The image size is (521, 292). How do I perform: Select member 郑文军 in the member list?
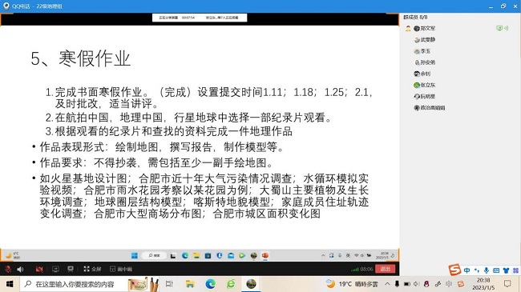425,29
